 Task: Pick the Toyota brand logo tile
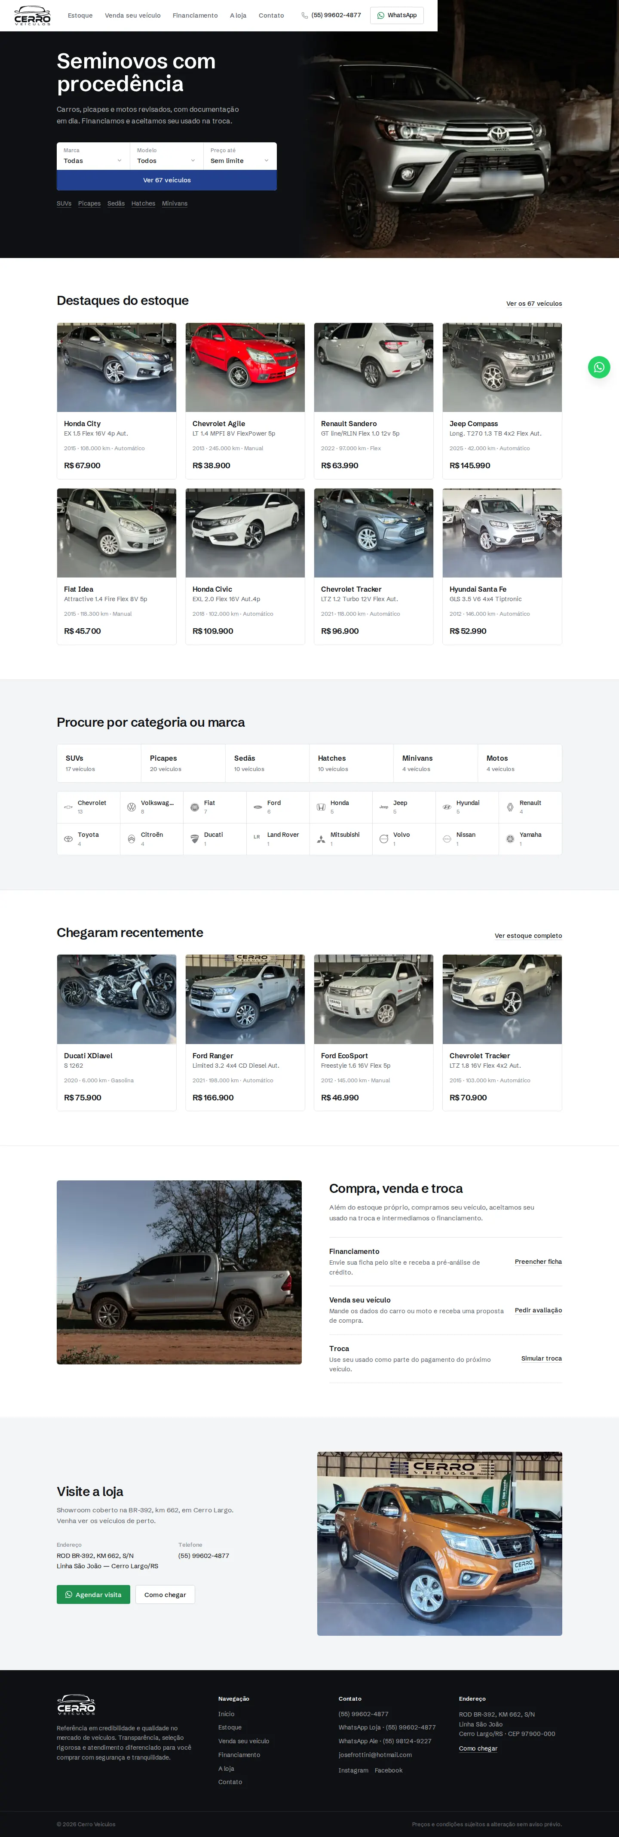[x=89, y=839]
